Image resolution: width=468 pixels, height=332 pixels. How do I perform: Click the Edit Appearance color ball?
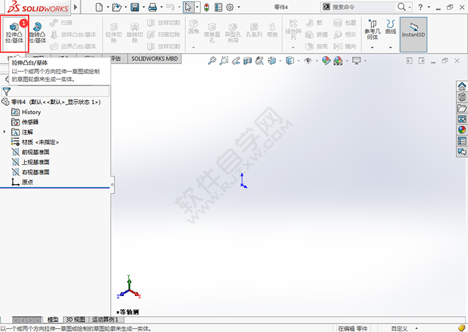pos(326,61)
